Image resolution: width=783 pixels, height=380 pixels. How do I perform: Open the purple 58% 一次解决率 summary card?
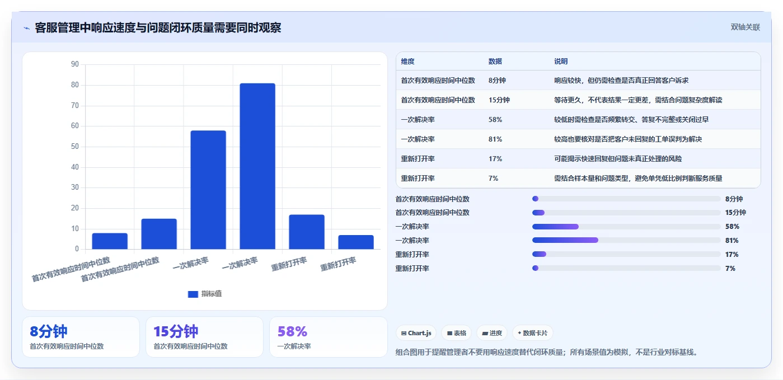click(x=328, y=337)
